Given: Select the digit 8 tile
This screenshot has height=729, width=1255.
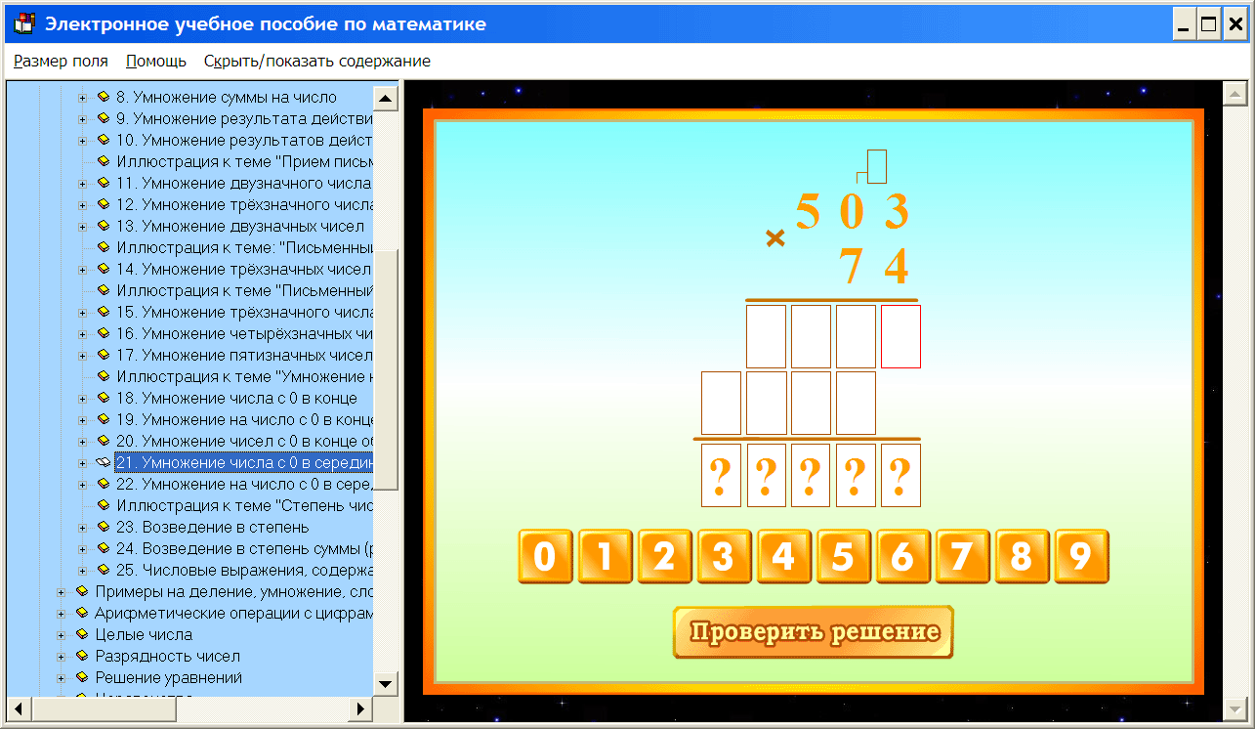Looking at the screenshot, I should (x=1022, y=557).
